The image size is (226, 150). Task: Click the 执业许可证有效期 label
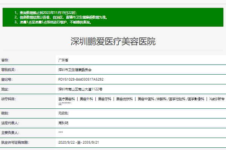point(15,142)
